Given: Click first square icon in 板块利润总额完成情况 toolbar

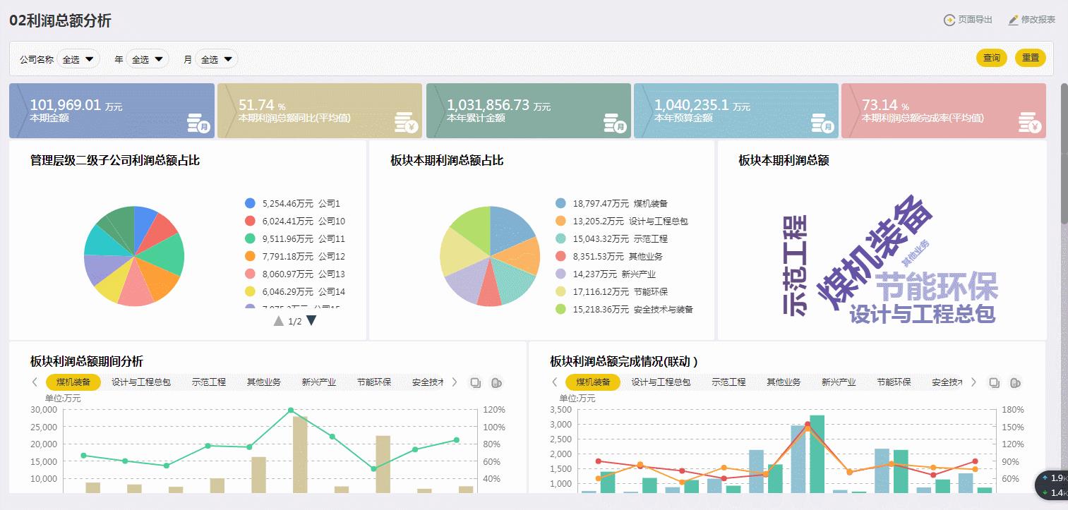Looking at the screenshot, I should point(995,382).
